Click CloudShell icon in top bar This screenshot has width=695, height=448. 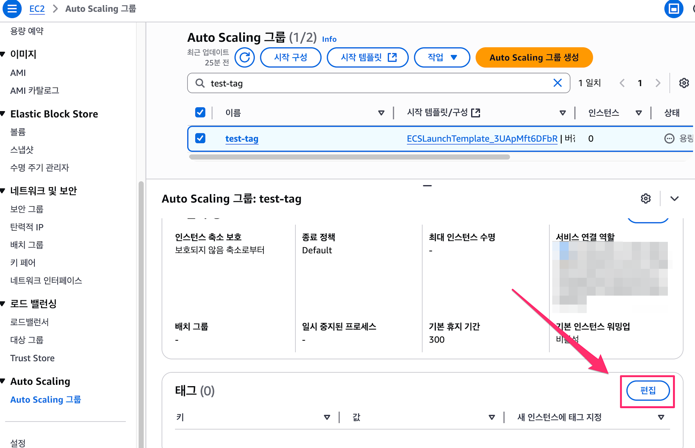point(673,9)
